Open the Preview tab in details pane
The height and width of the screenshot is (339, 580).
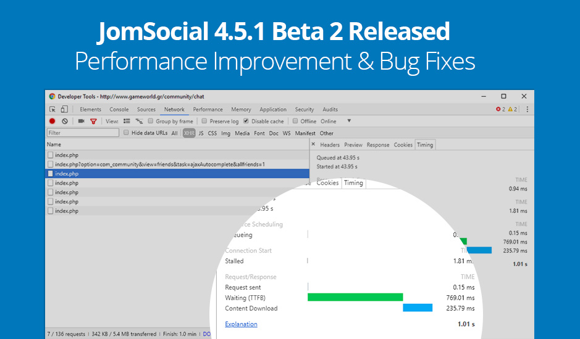(353, 145)
